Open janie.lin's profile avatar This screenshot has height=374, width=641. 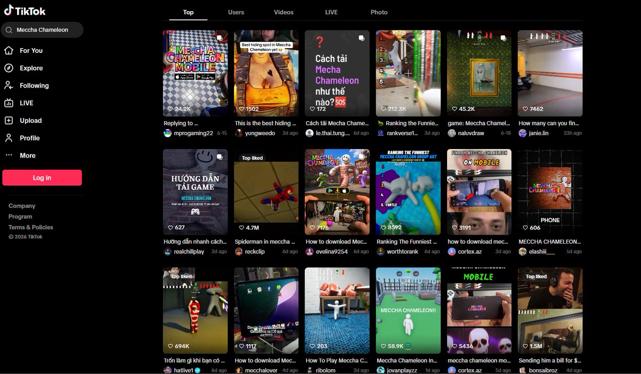pyautogui.click(x=522, y=133)
